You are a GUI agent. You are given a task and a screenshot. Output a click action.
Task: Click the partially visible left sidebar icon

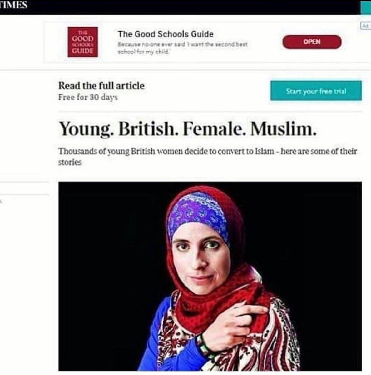coord(1,202)
